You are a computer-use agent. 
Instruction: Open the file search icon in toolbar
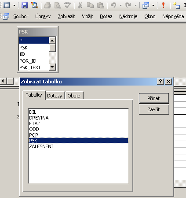(35, 5)
